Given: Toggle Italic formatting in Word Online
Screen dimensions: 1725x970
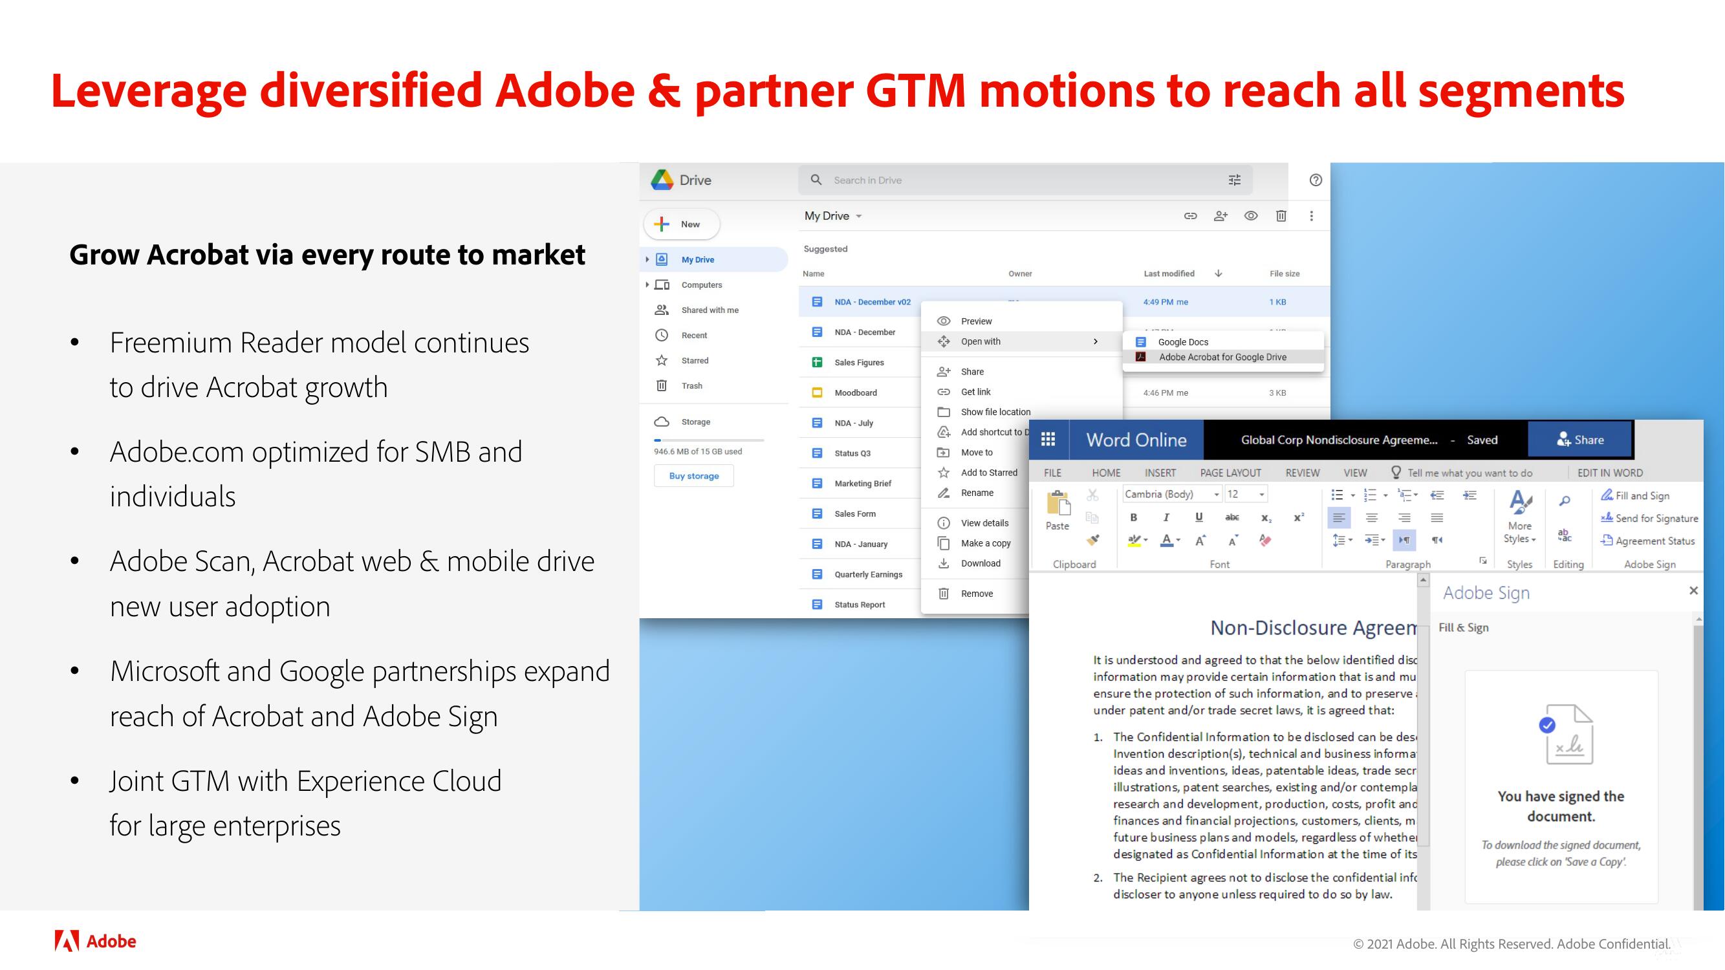Looking at the screenshot, I should coord(1166,517).
